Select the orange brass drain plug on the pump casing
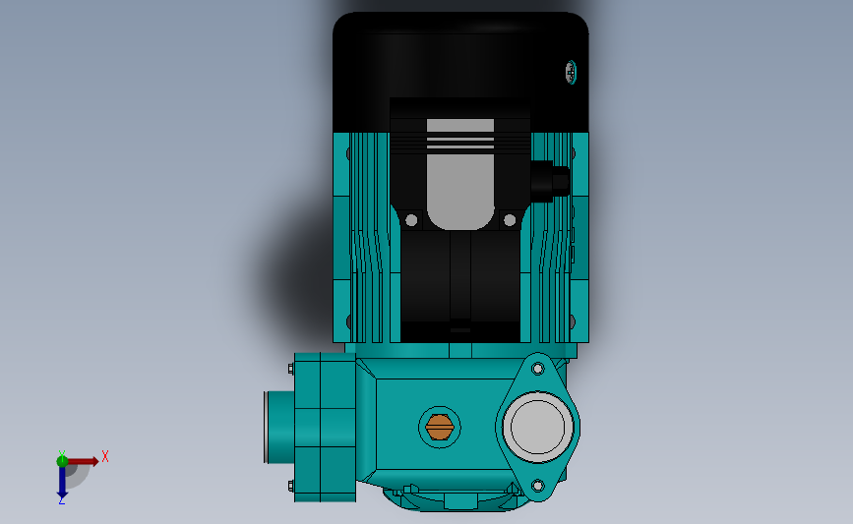The image size is (853, 524). coord(440,428)
